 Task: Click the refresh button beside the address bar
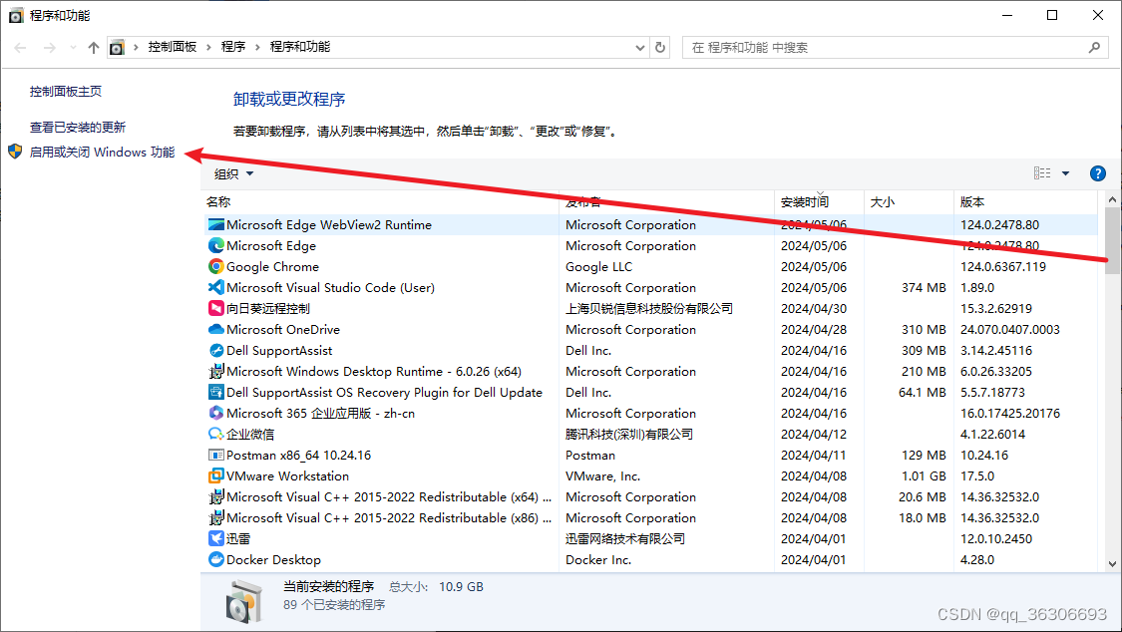pos(660,47)
